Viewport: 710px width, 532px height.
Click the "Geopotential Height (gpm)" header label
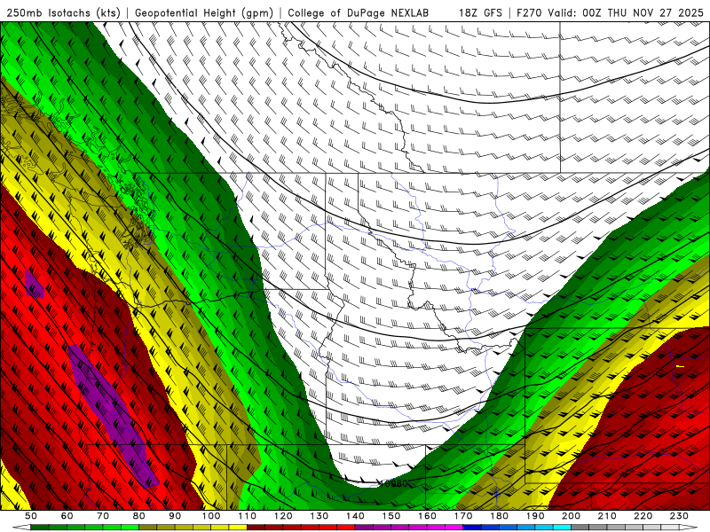[x=204, y=12]
